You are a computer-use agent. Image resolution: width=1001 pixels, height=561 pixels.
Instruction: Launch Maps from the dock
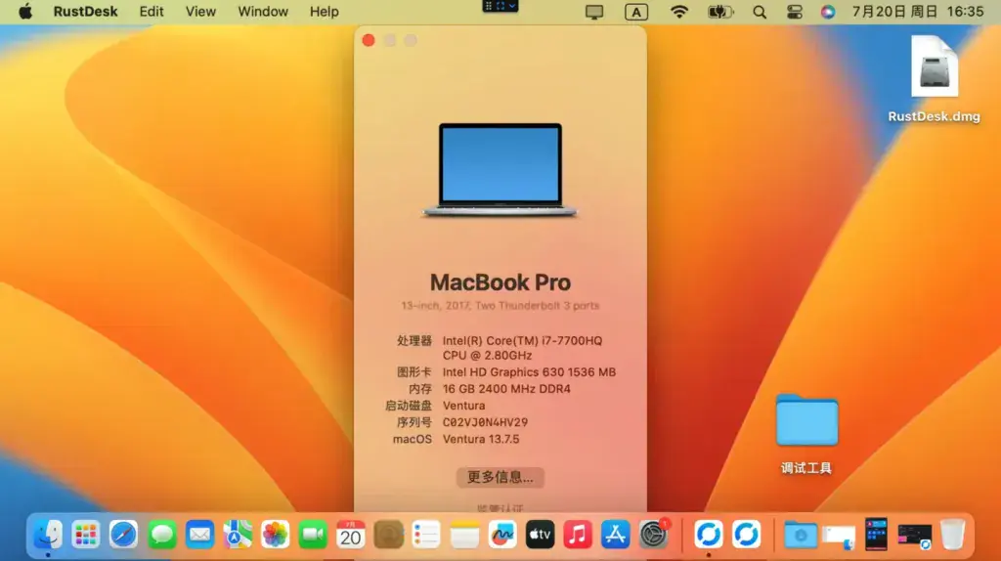pos(237,535)
